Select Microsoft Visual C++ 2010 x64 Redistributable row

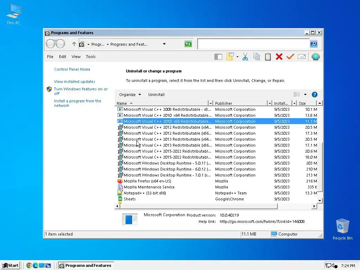[217, 115]
